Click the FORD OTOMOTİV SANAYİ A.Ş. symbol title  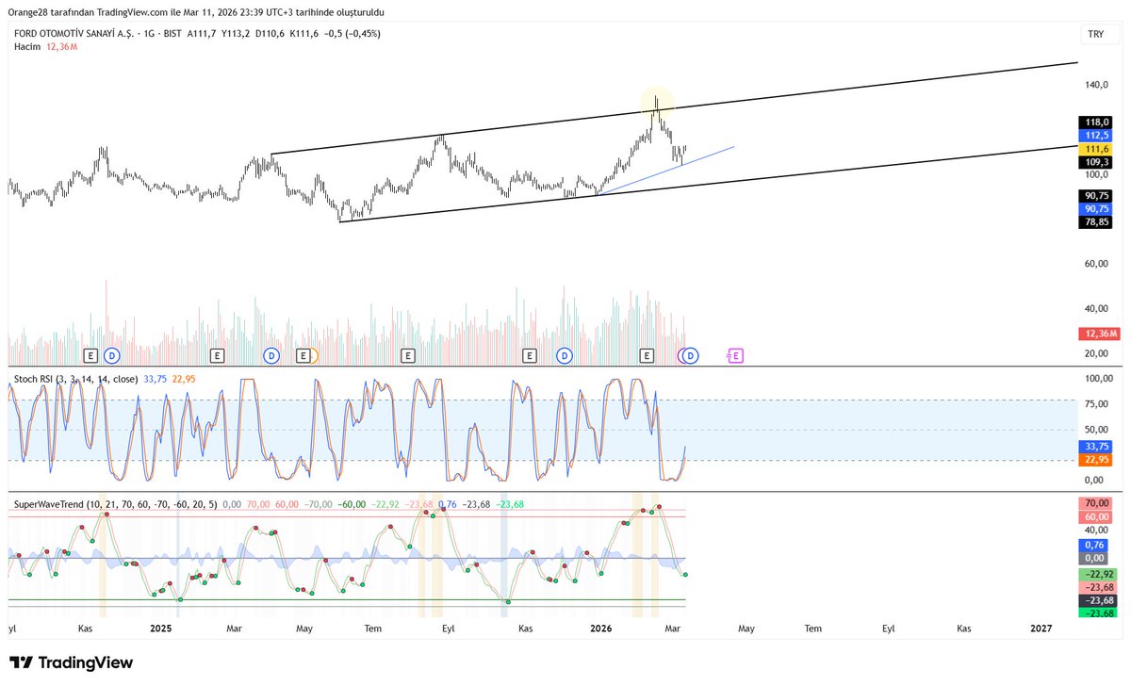tap(74, 34)
